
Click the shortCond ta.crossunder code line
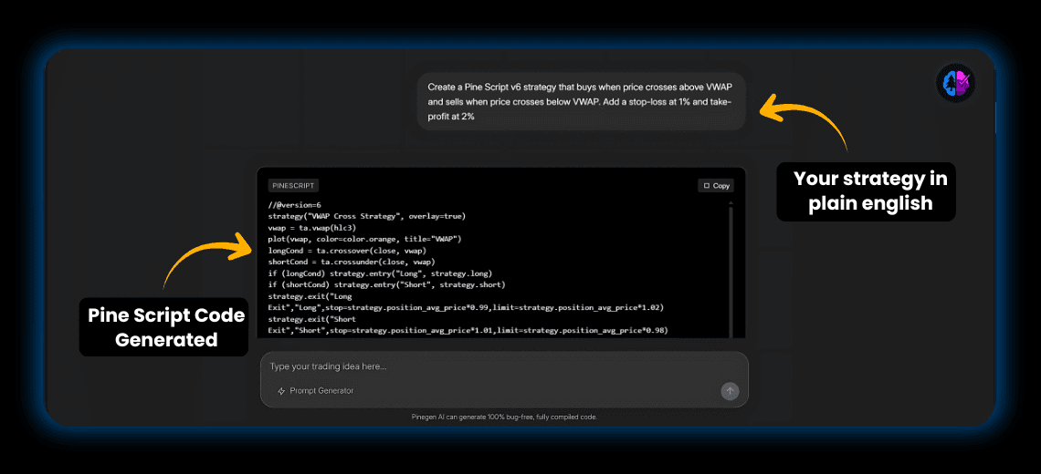coord(351,262)
